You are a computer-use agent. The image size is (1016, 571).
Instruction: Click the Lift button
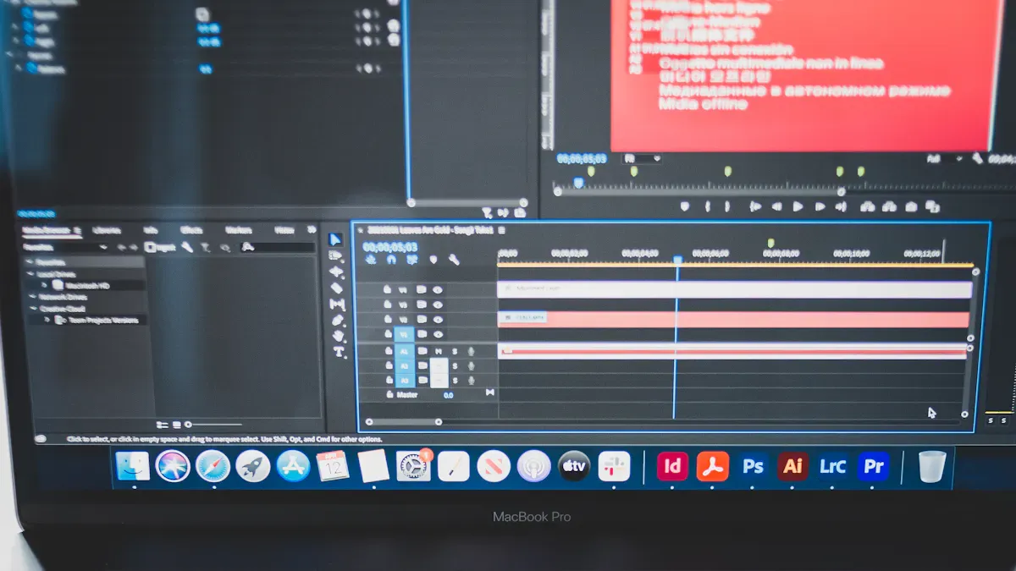(867, 206)
